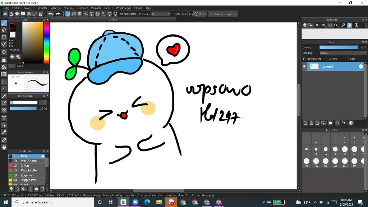The height and width of the screenshot is (207, 368).
Task: Select the Bucket fill tool
Action: click(x=4, y=67)
